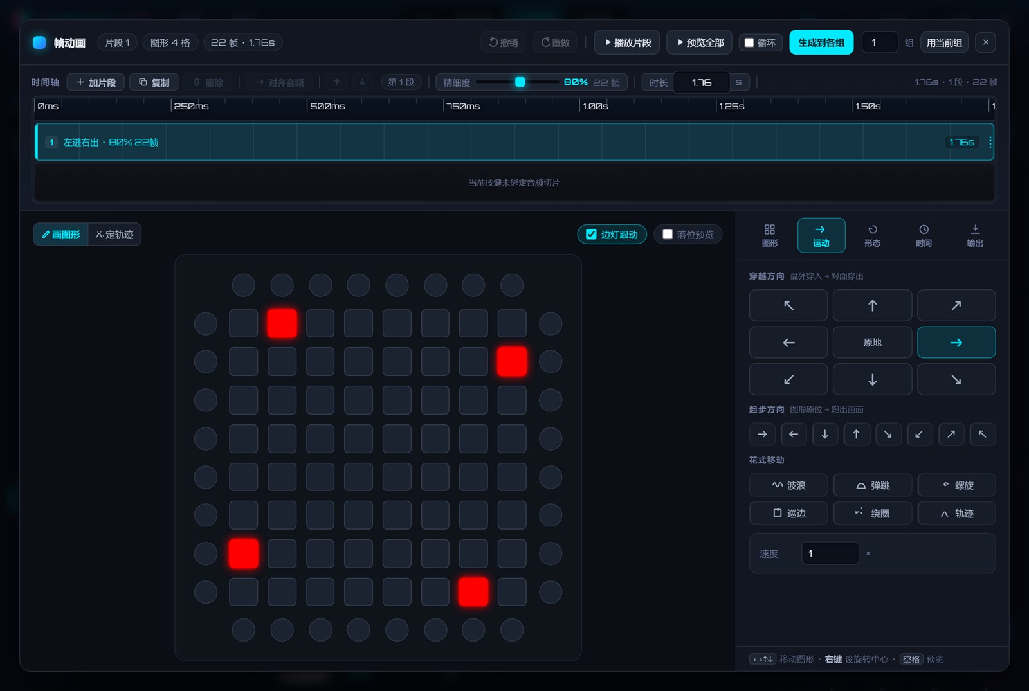Screen dimensions: 1029x691
Task: Click the group number input field
Action: coord(880,42)
